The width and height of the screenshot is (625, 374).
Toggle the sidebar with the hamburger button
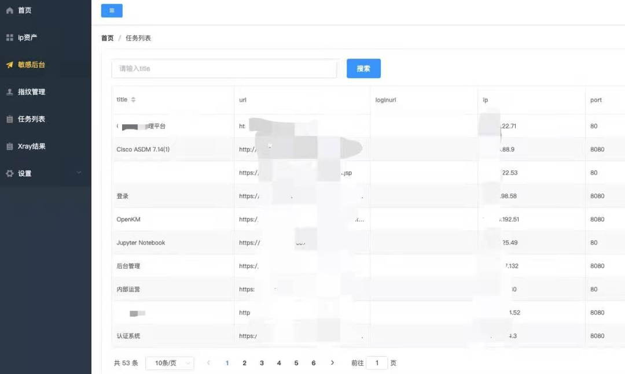pyautogui.click(x=112, y=10)
